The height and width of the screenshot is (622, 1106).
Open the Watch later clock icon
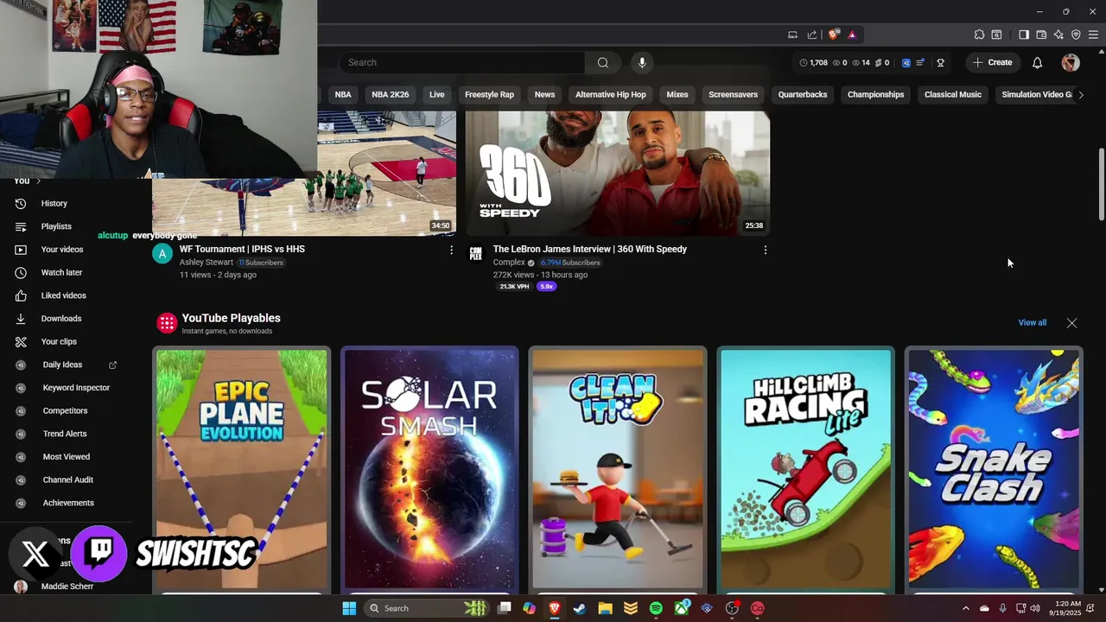21,272
